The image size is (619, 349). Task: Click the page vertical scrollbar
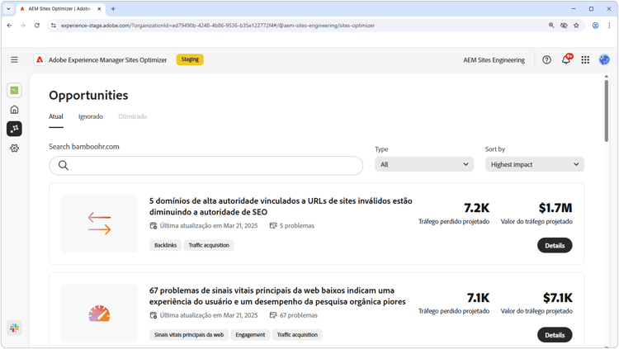(607, 111)
